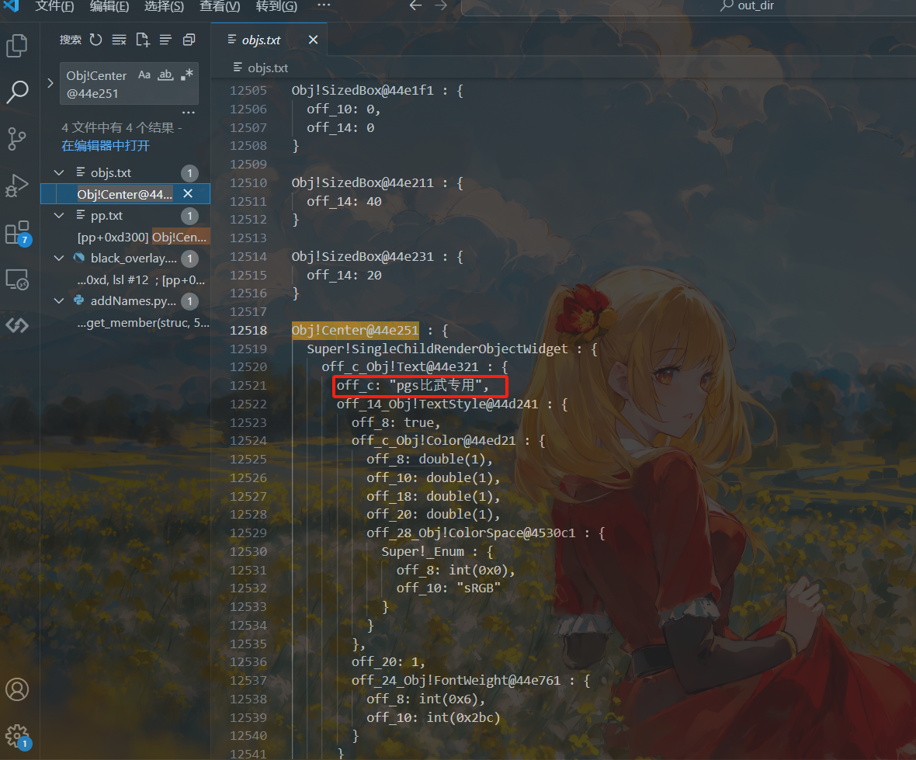Open the Accounts menu icon
The height and width of the screenshot is (760, 916).
[x=17, y=689]
